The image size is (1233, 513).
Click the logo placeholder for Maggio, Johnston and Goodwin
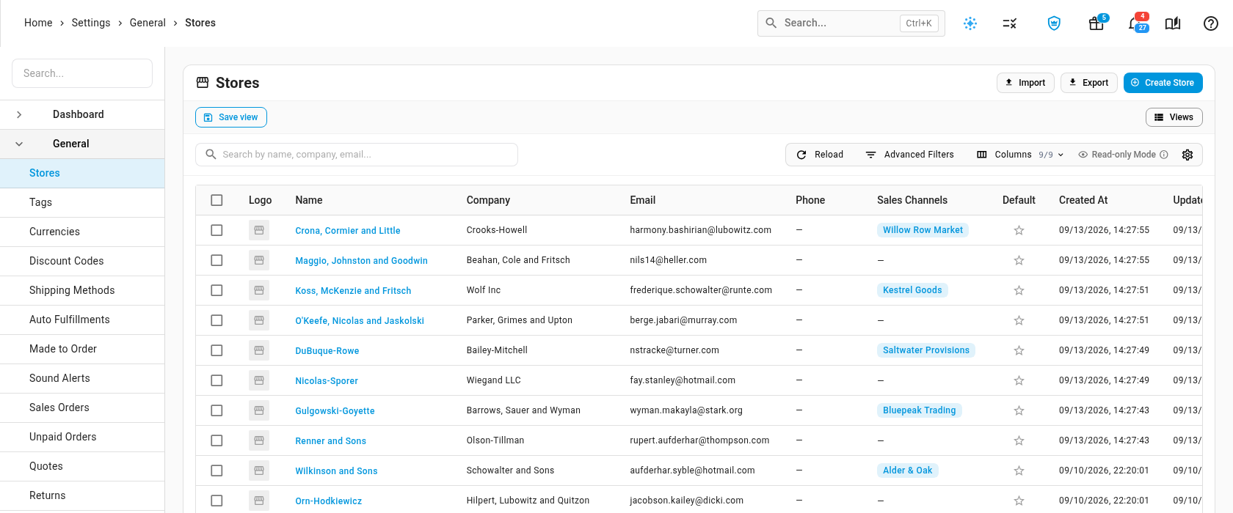coord(259,260)
